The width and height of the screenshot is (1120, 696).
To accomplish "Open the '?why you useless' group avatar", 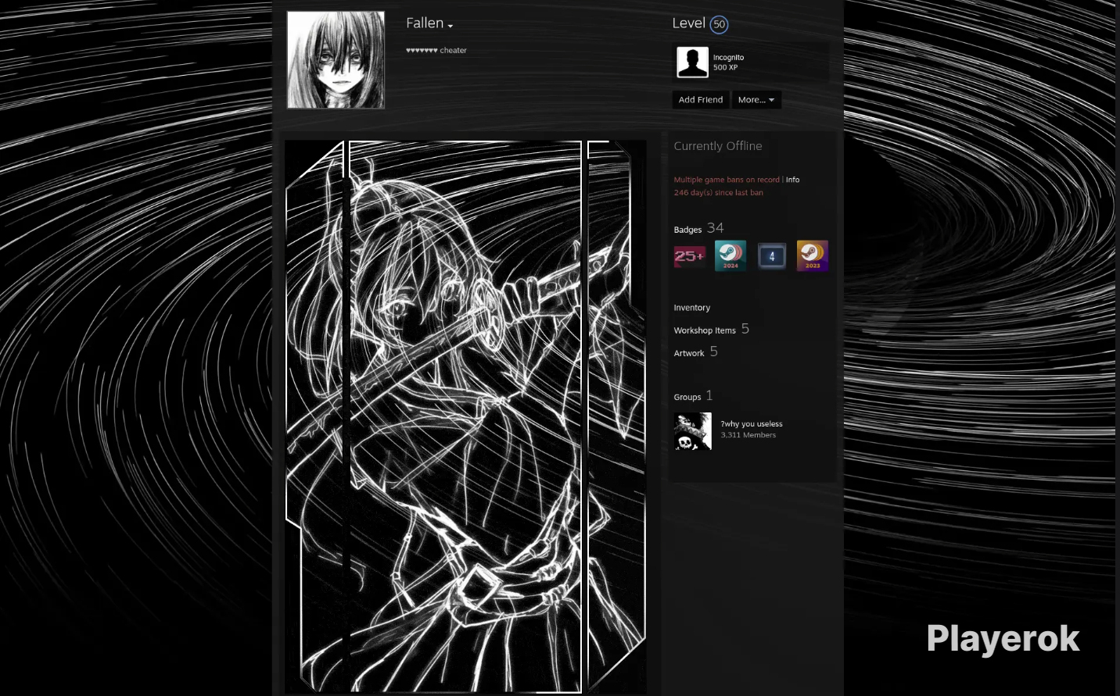I will point(693,431).
